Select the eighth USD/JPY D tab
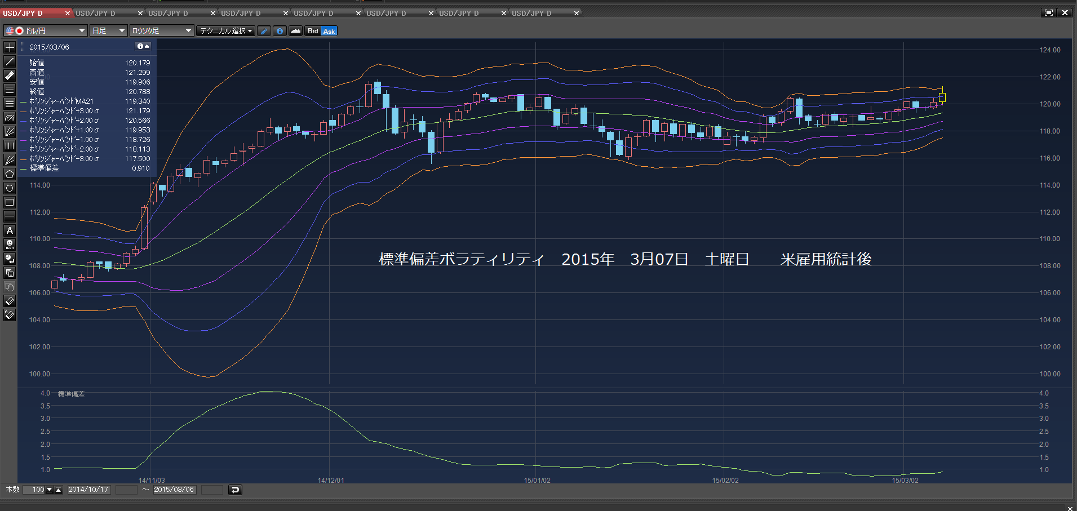 (541, 13)
